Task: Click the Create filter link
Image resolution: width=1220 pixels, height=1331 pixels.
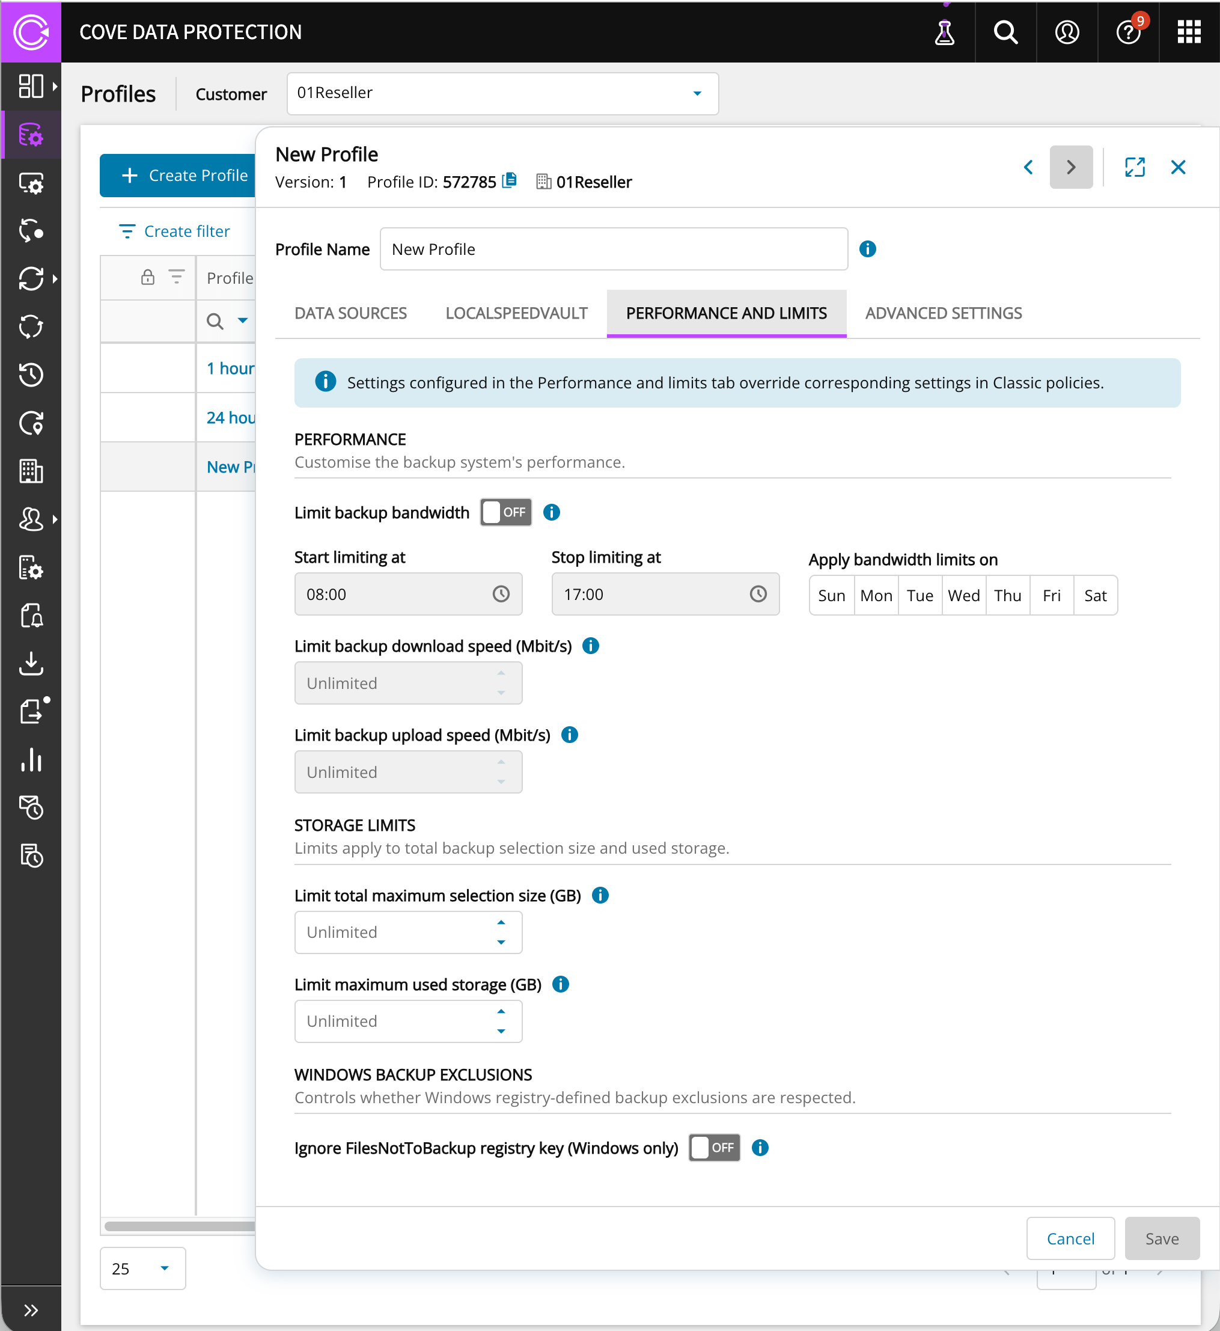Action: click(x=174, y=231)
